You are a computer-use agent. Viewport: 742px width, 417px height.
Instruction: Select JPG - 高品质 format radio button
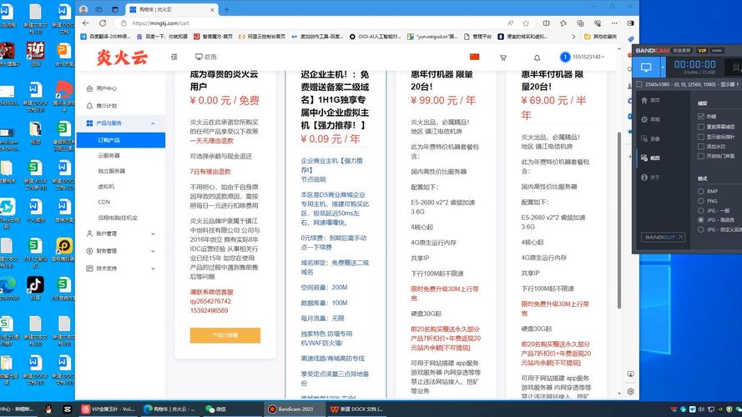pos(701,220)
